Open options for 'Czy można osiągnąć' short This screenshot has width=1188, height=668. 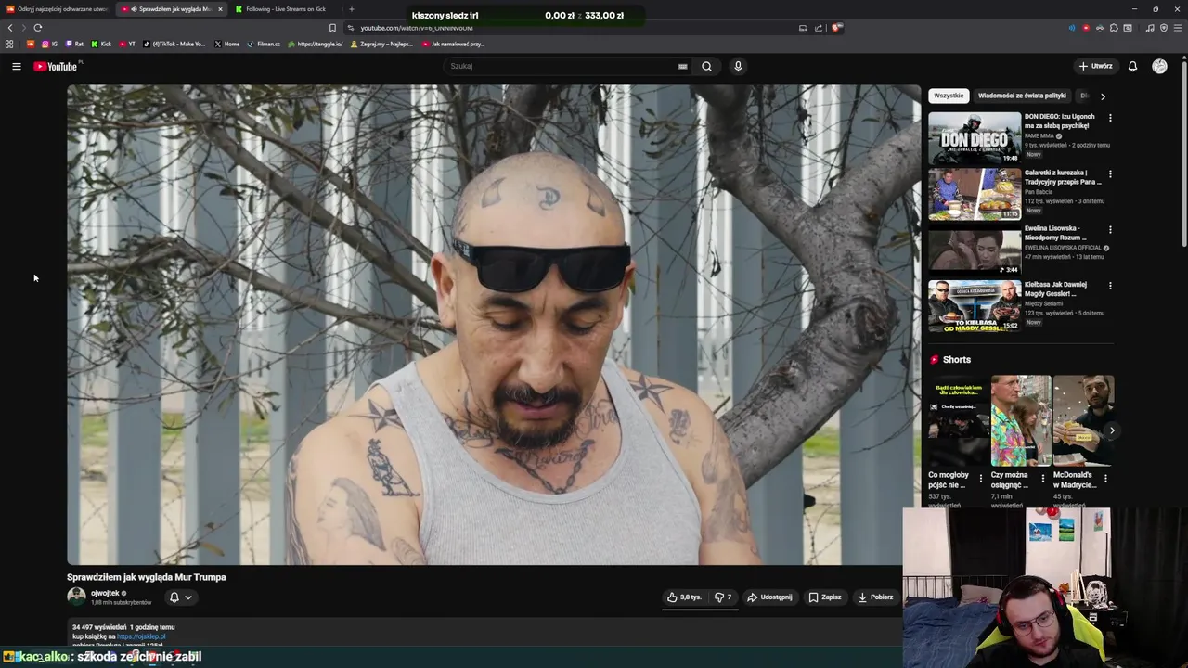1043,479
